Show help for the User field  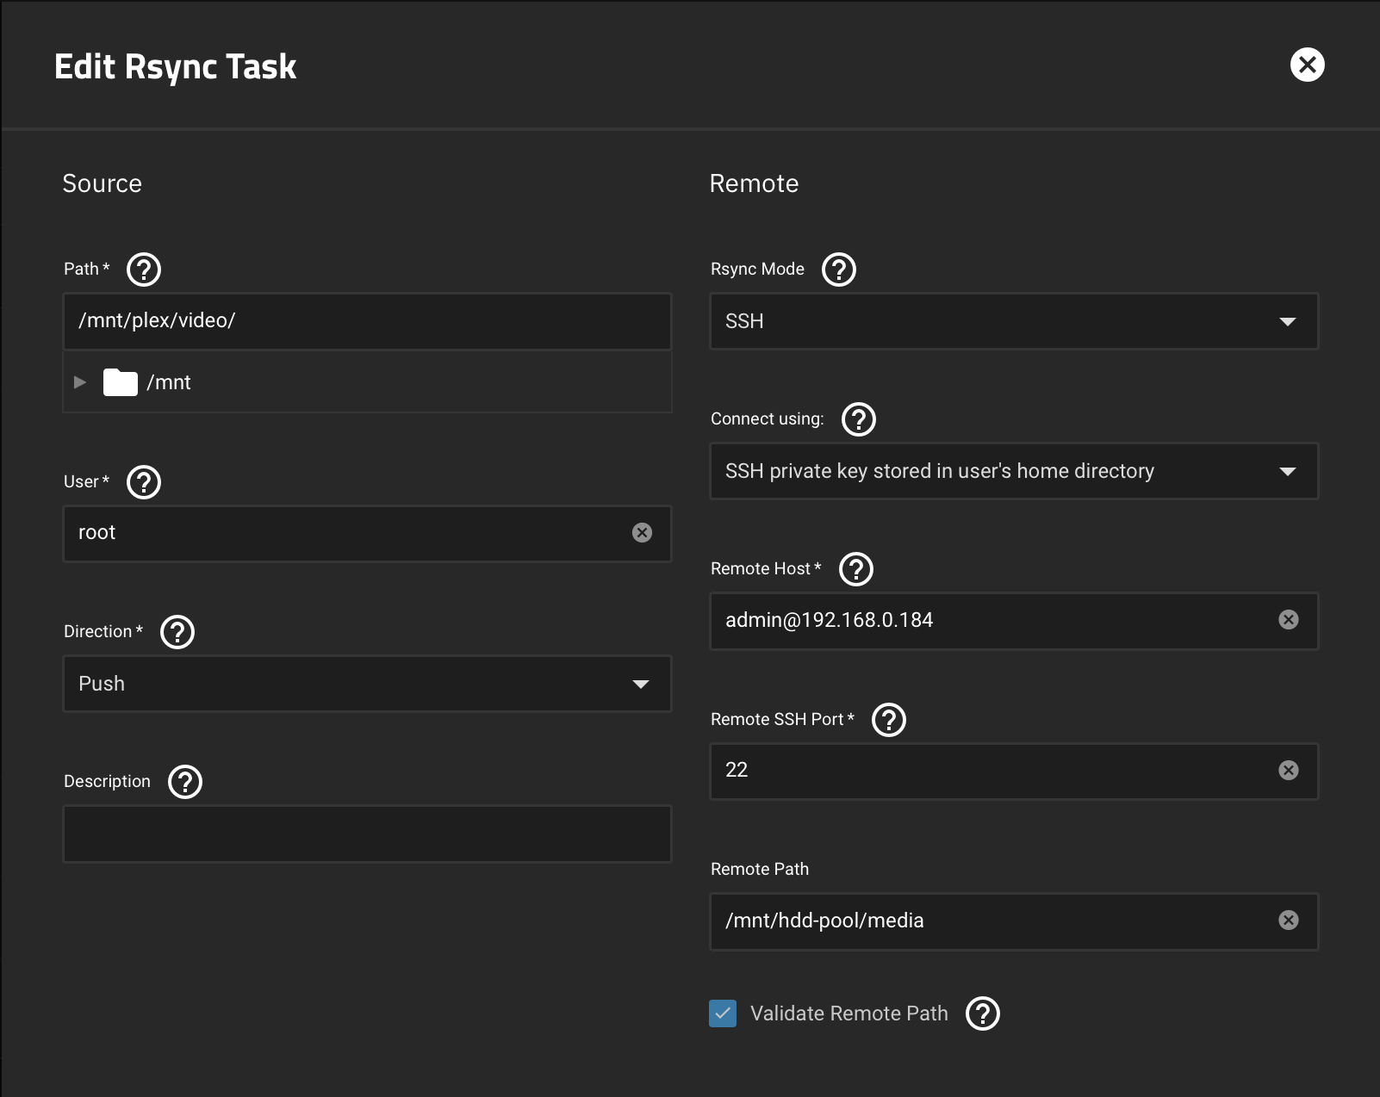(144, 482)
